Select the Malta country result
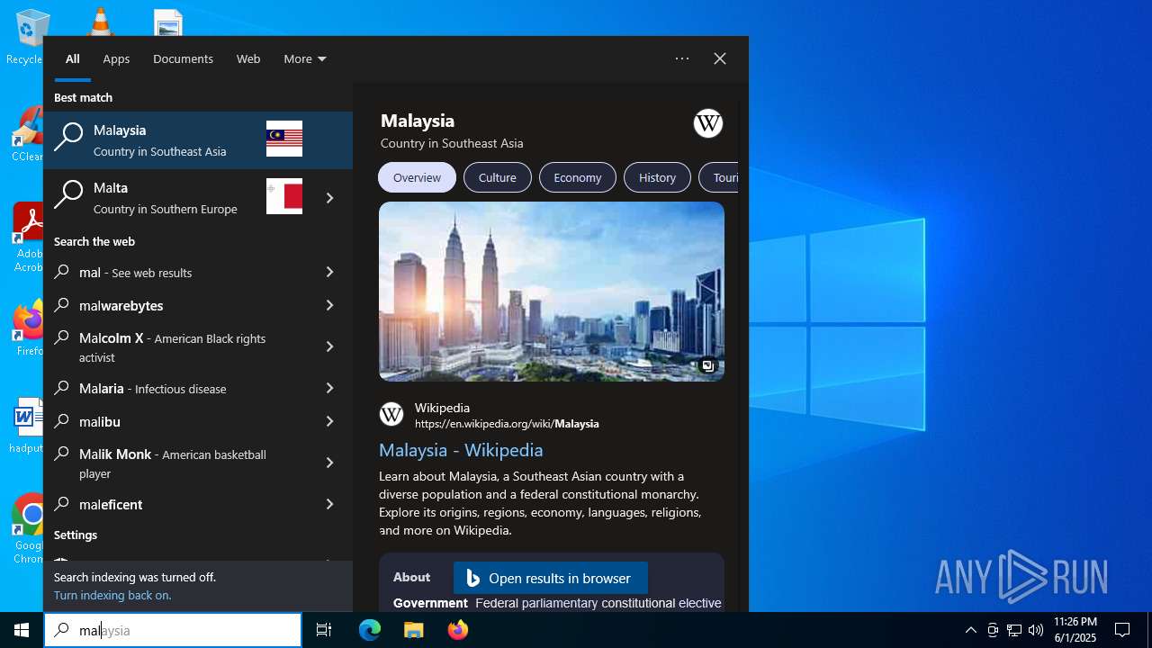This screenshot has height=648, width=1152. (x=176, y=198)
